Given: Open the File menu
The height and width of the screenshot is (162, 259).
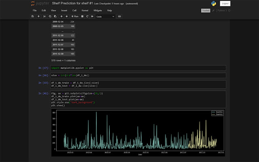Looking at the screenshot, I should (34, 10).
